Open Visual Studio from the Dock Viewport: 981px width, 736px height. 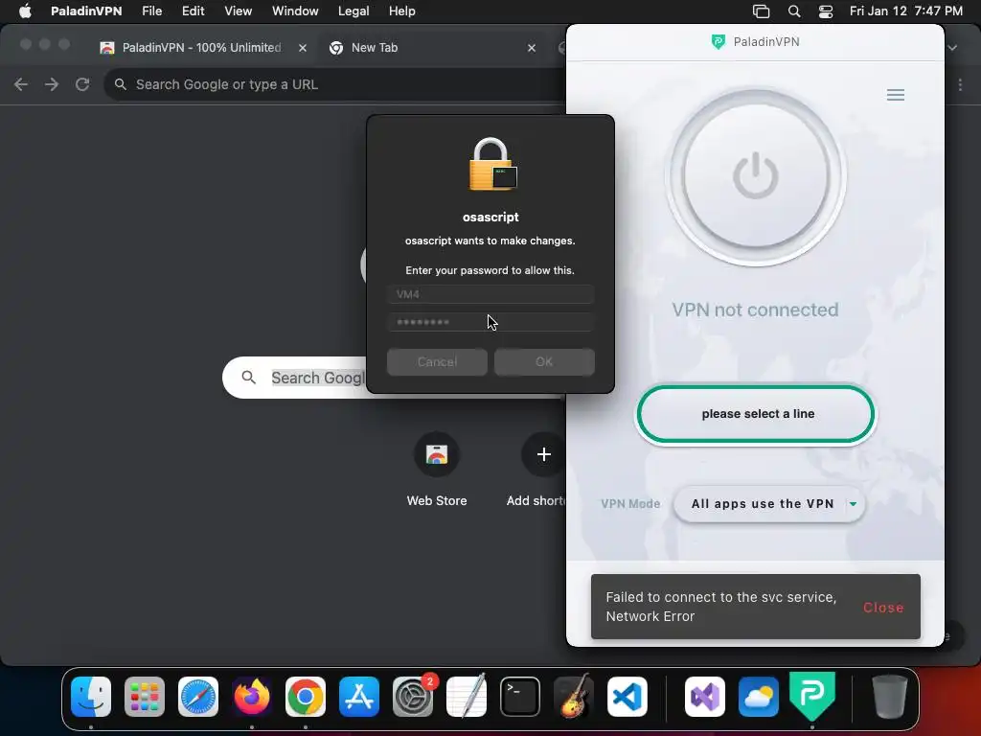click(x=704, y=696)
